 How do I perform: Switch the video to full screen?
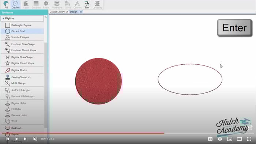pos(249,139)
